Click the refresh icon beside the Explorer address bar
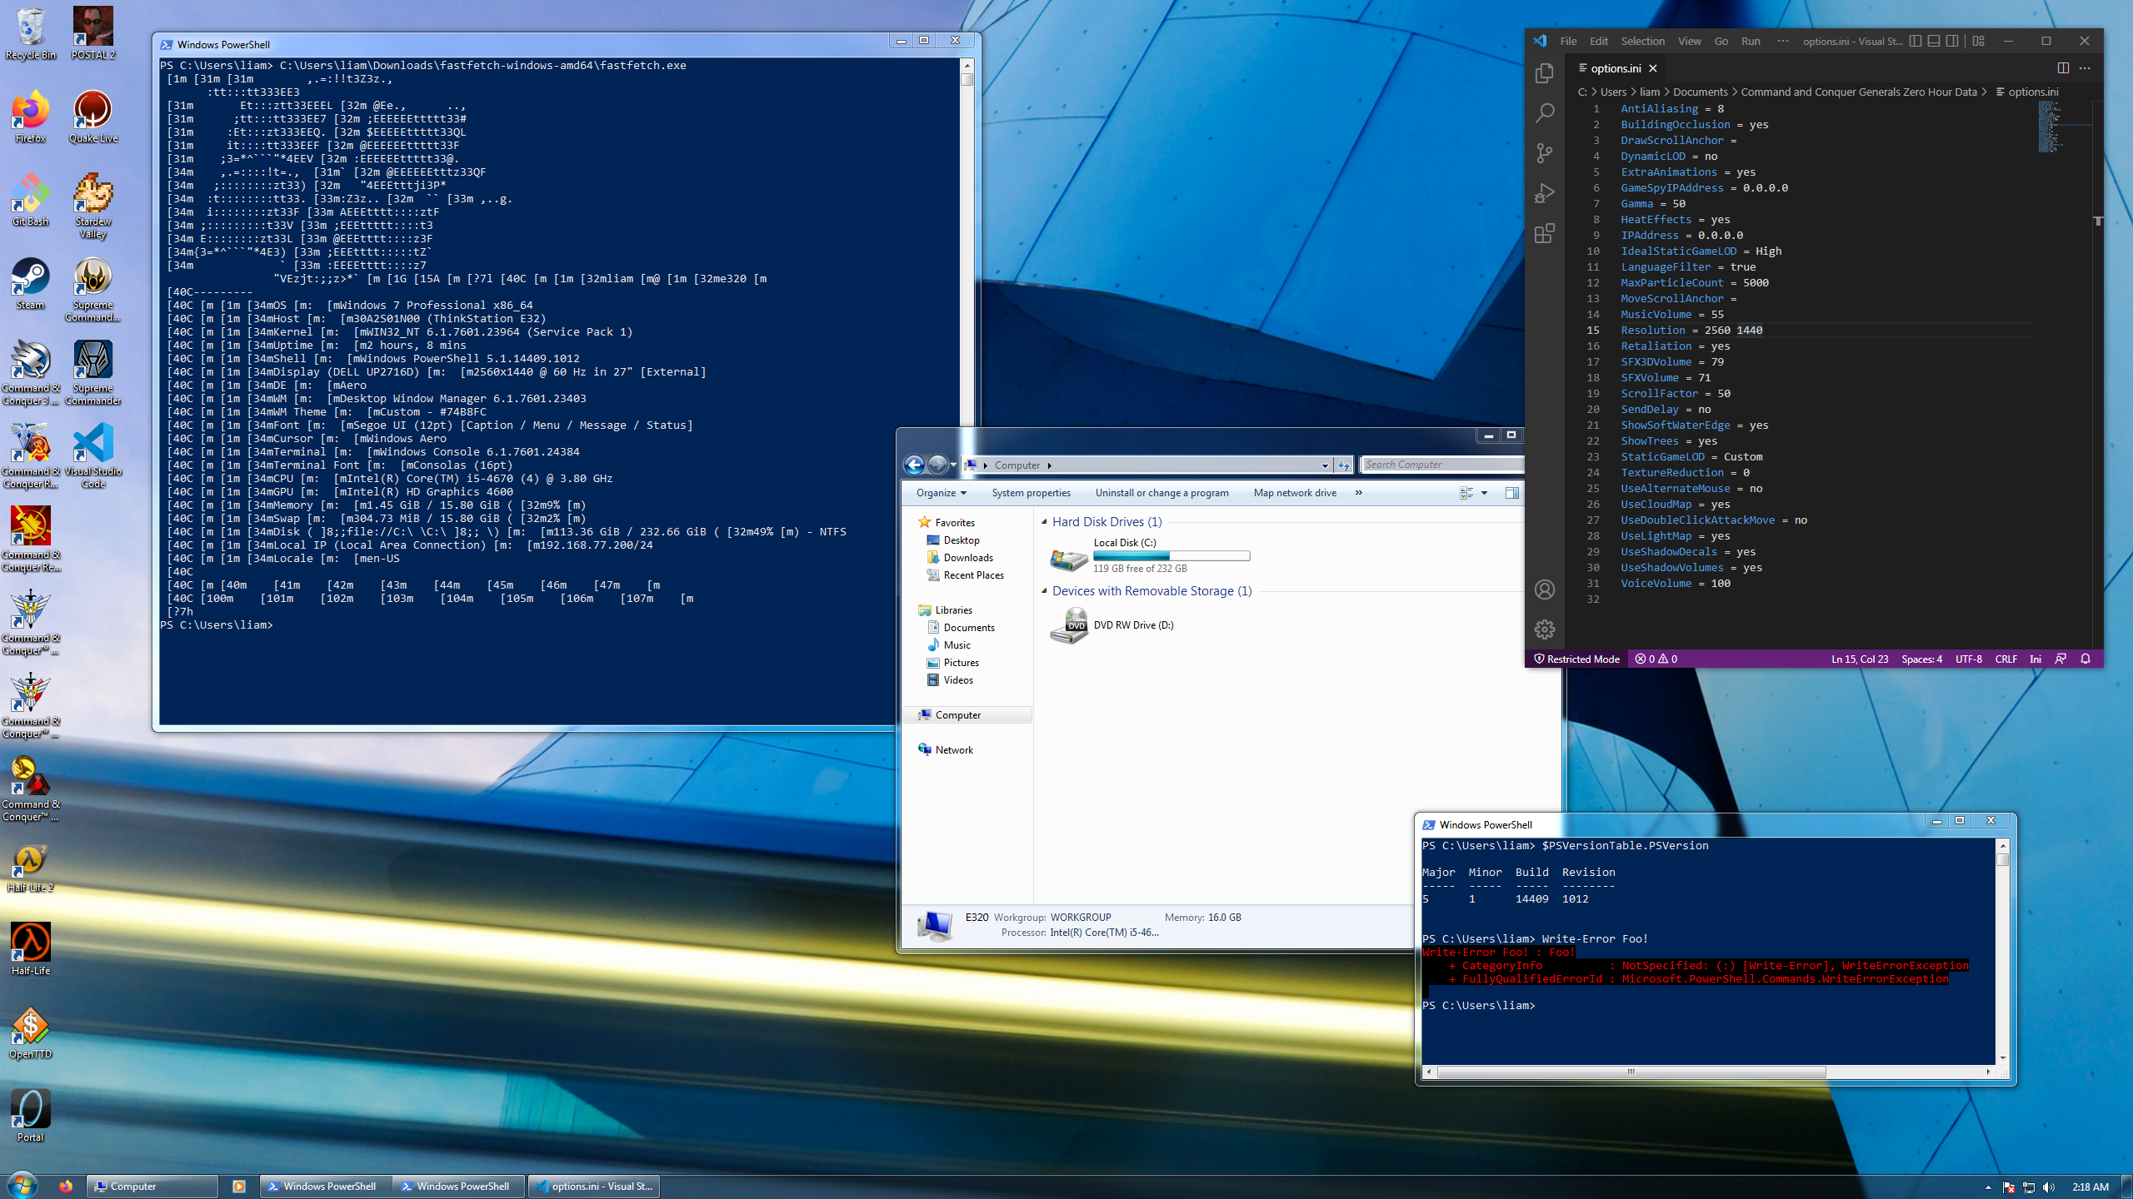 (1343, 465)
